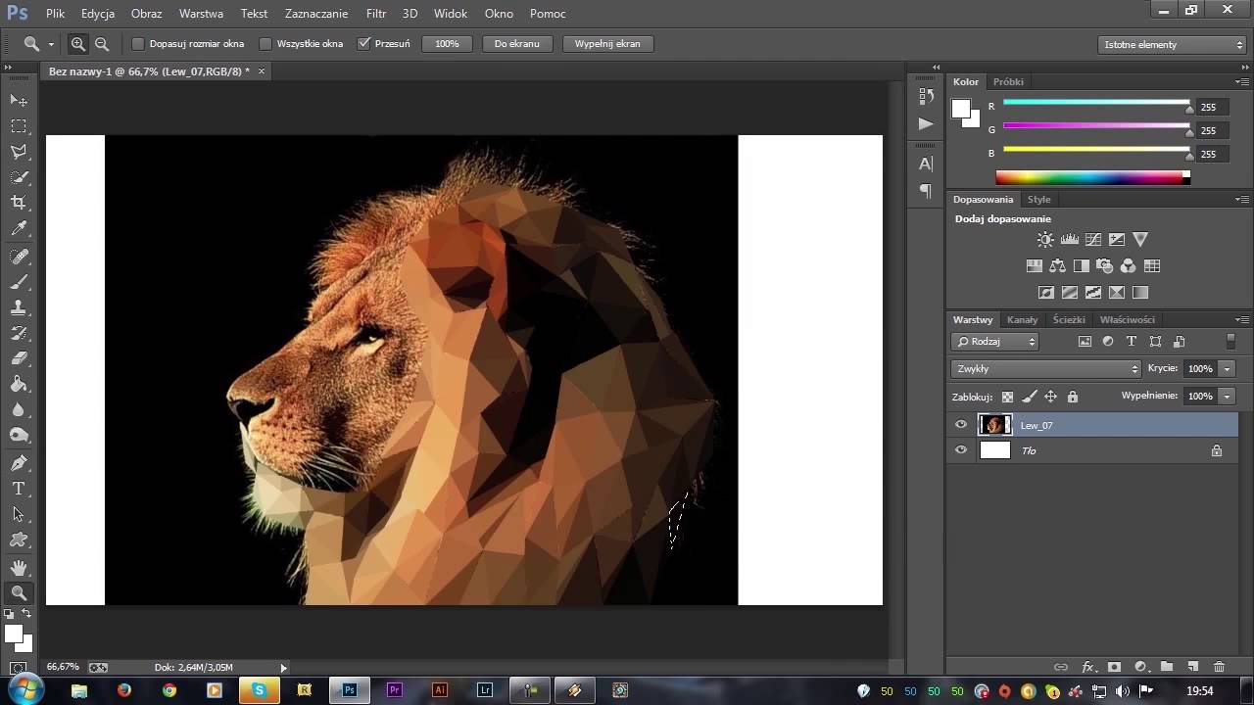This screenshot has width=1254, height=705.
Task: Open the Warstwa menu
Action: click(201, 14)
